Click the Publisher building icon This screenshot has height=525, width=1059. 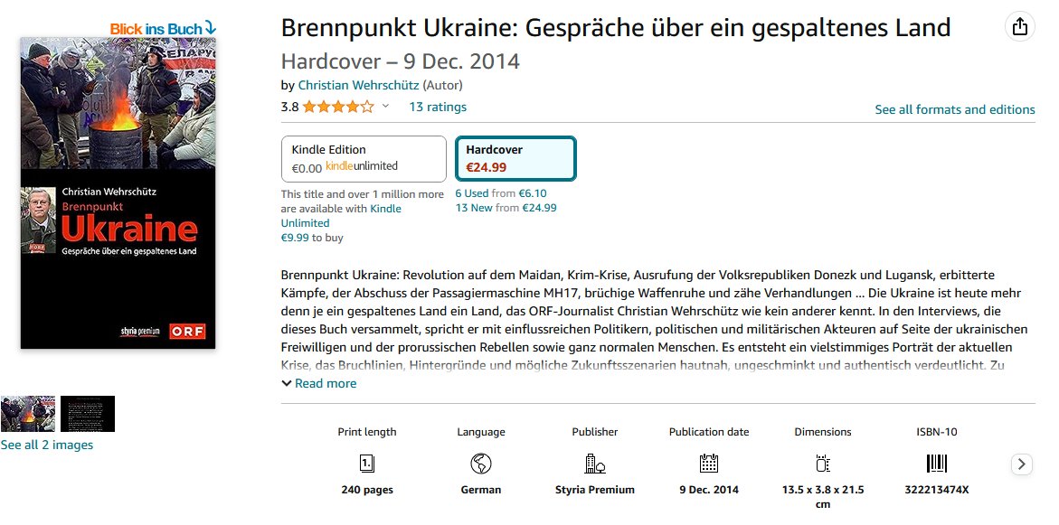(594, 463)
